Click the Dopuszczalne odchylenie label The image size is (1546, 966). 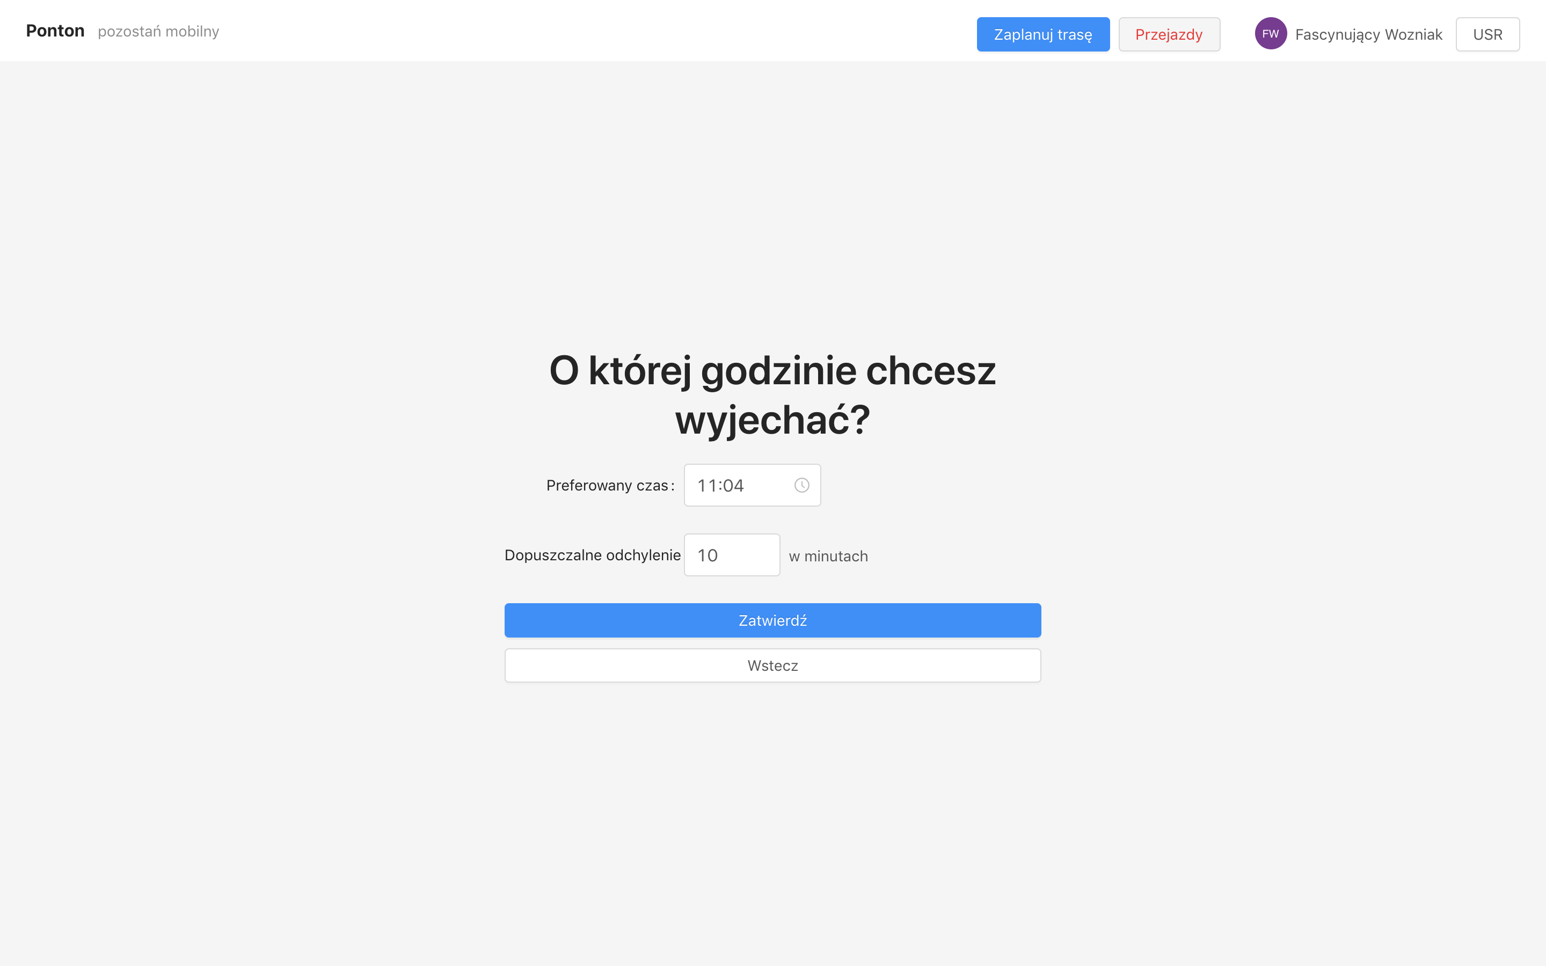[x=592, y=555]
